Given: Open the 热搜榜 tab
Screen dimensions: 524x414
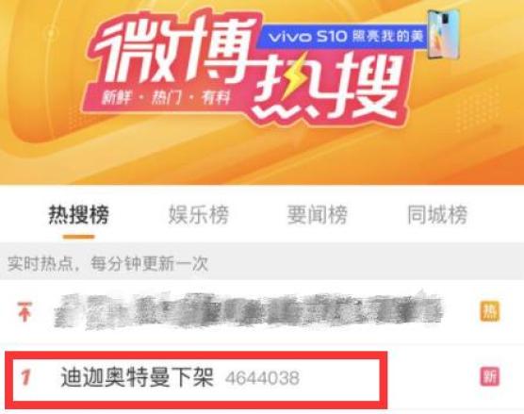Looking at the screenshot, I should click(79, 214).
